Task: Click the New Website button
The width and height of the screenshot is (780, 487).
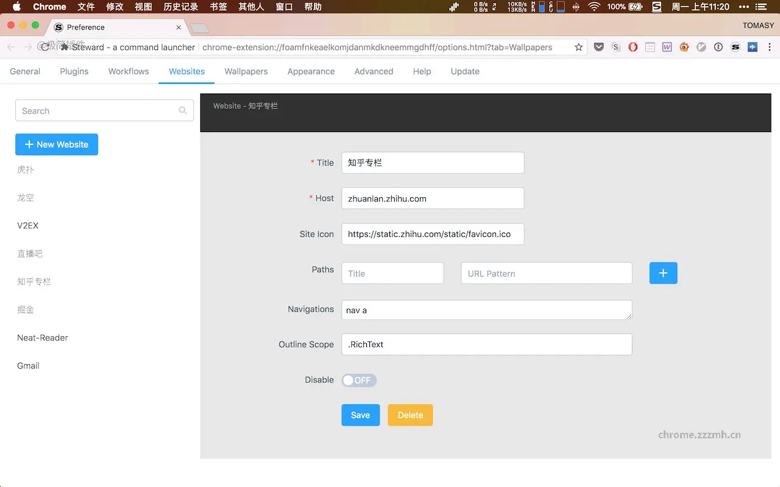Action: coord(57,144)
